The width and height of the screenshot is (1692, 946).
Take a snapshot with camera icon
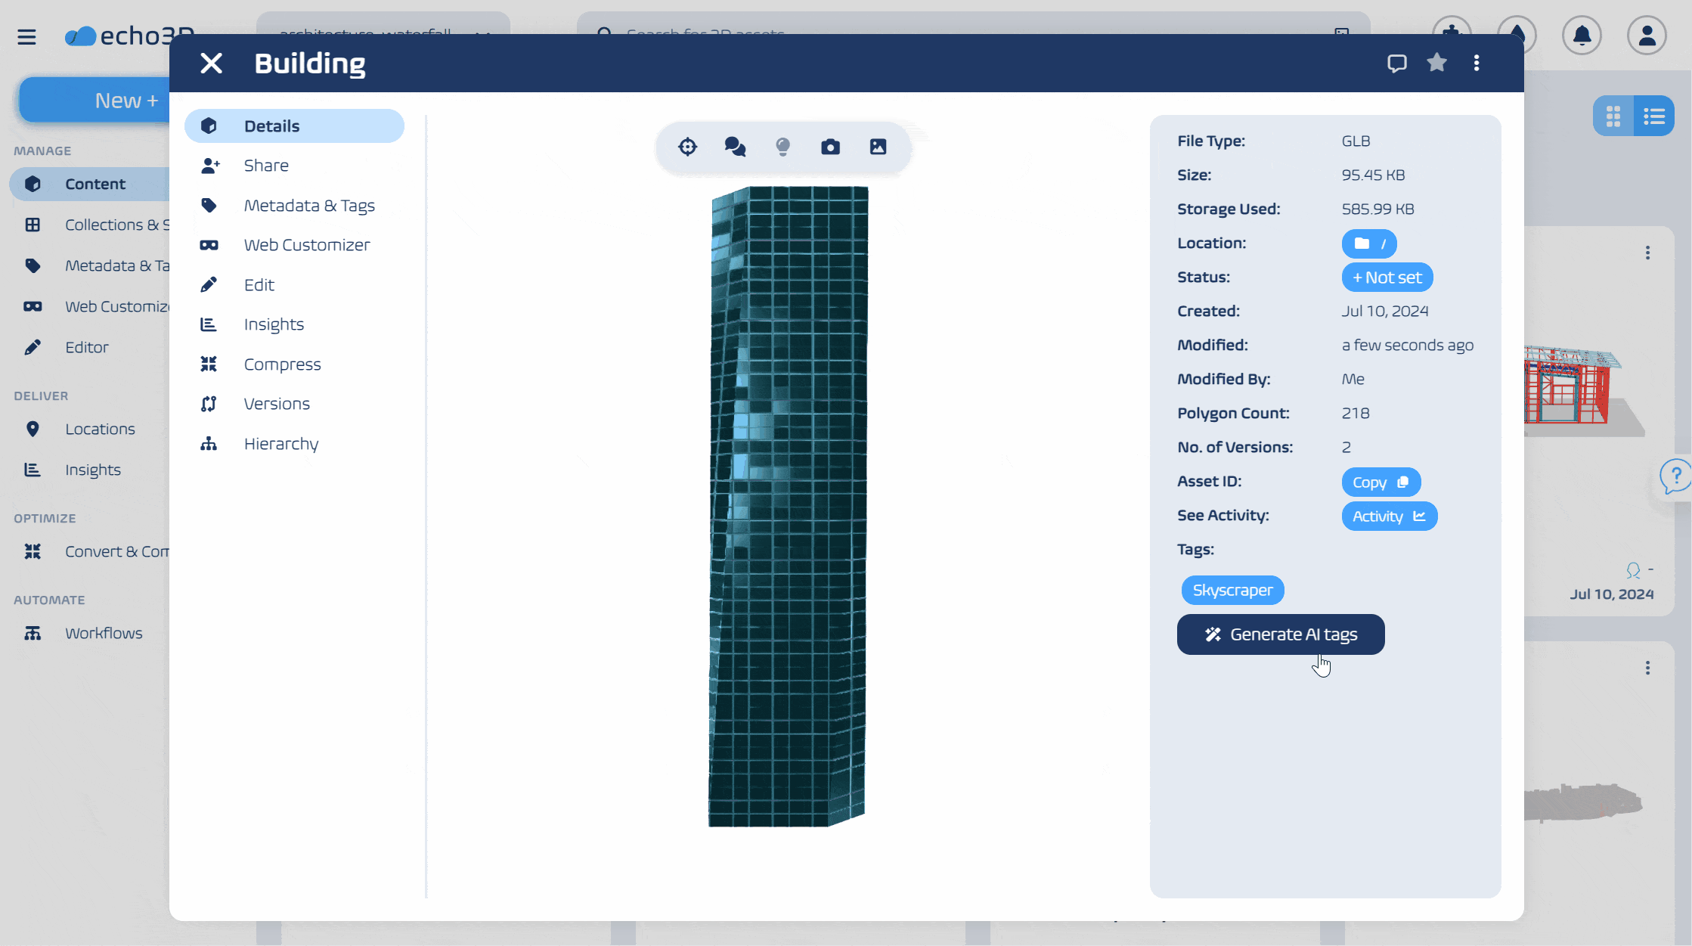tap(830, 147)
